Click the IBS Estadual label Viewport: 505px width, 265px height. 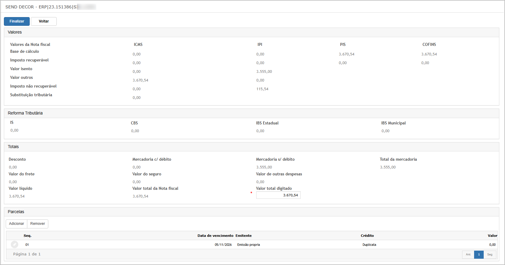pos(267,123)
